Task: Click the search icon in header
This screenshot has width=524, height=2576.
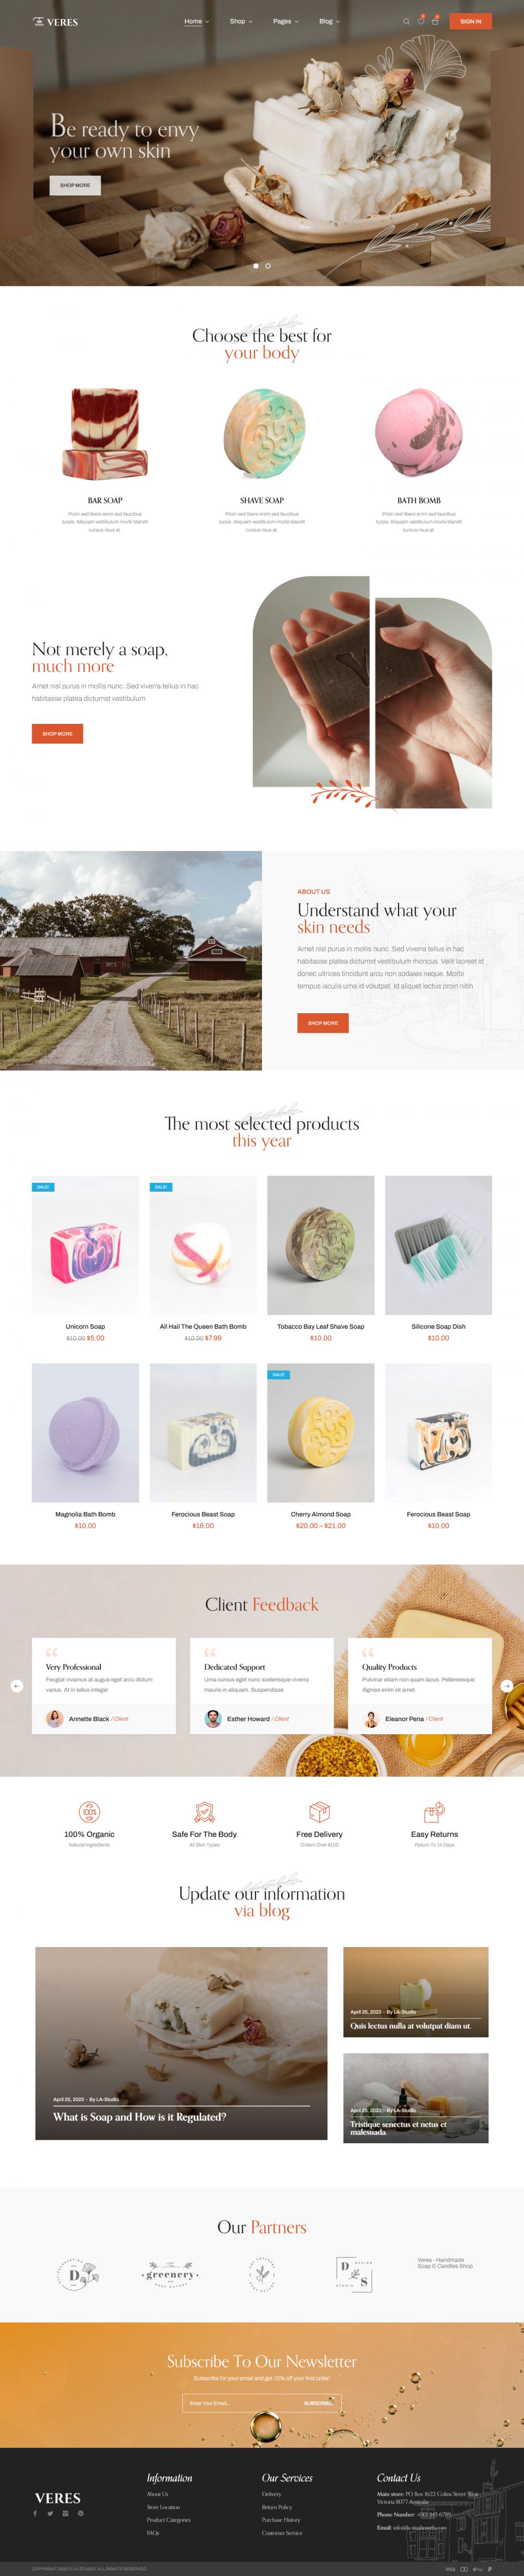Action: pos(406,21)
